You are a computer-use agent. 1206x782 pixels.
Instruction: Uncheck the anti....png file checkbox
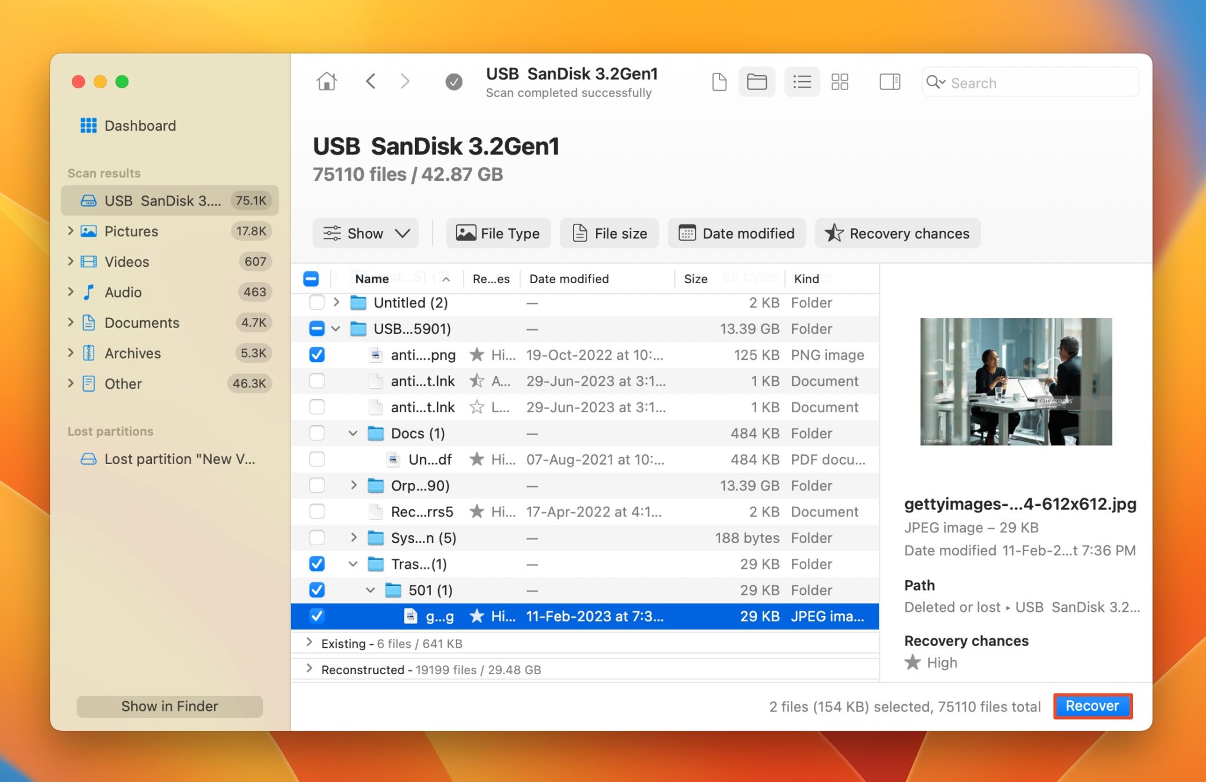(x=317, y=354)
